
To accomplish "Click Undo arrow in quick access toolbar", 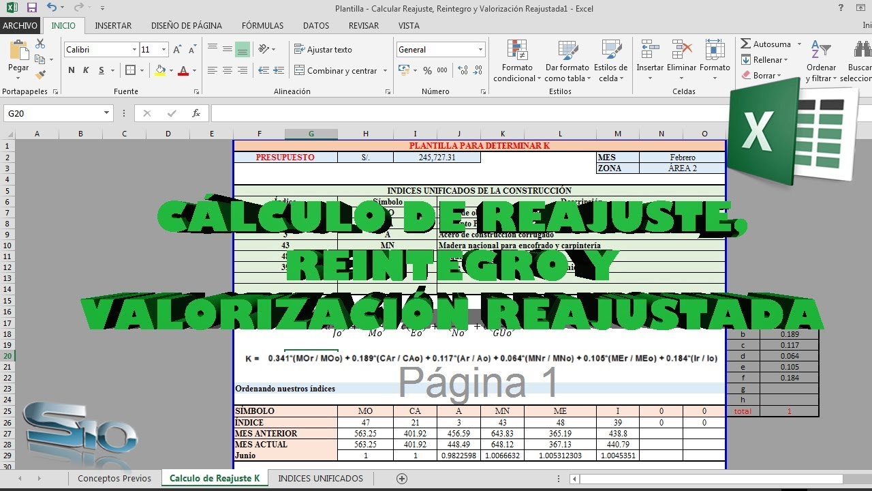I will point(52,8).
